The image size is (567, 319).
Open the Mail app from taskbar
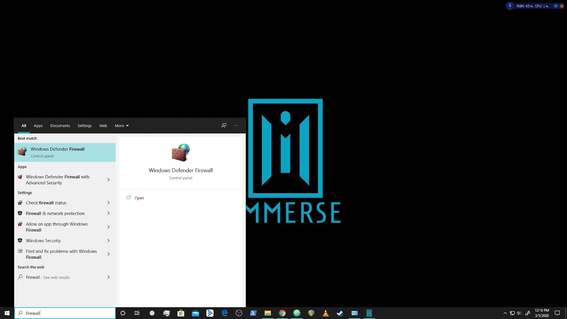[x=196, y=313]
